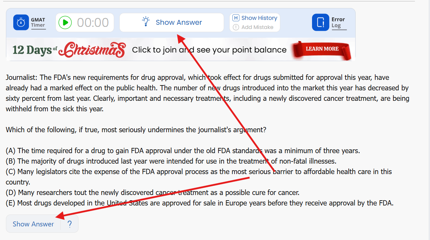Click the H icon next to Show History
430x240 pixels.
236,18
